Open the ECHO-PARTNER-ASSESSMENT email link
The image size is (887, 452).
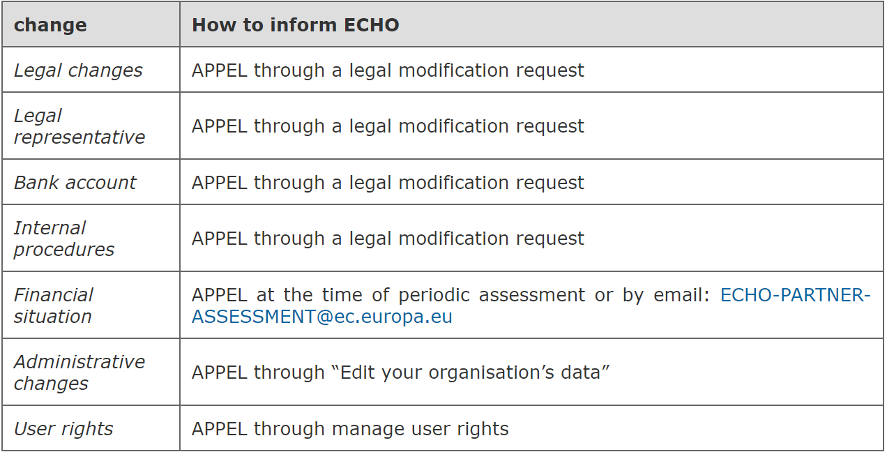coord(795,295)
